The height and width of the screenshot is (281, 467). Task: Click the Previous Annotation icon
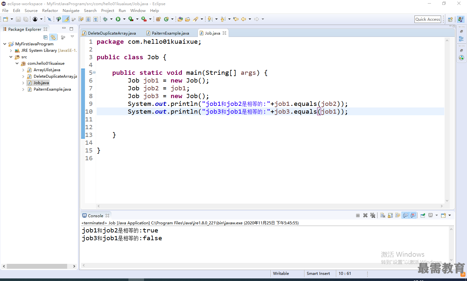(223, 19)
